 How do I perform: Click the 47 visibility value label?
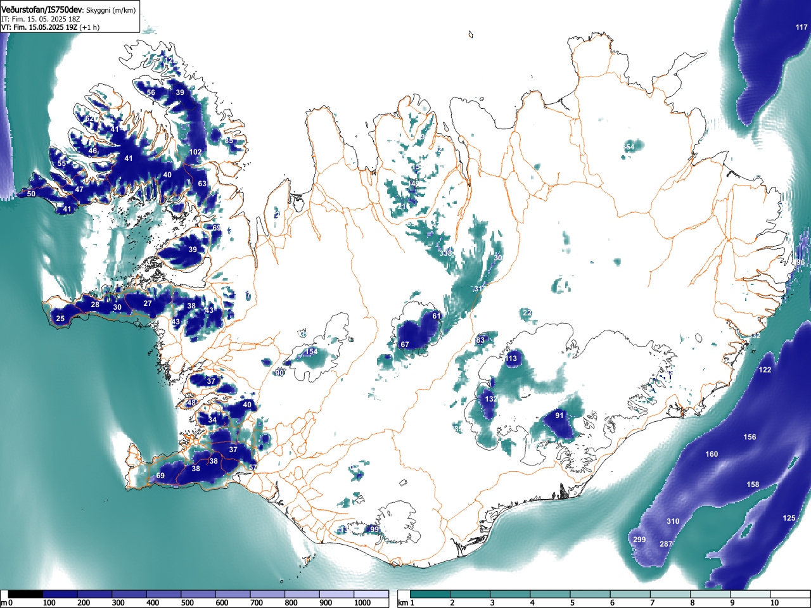point(79,189)
